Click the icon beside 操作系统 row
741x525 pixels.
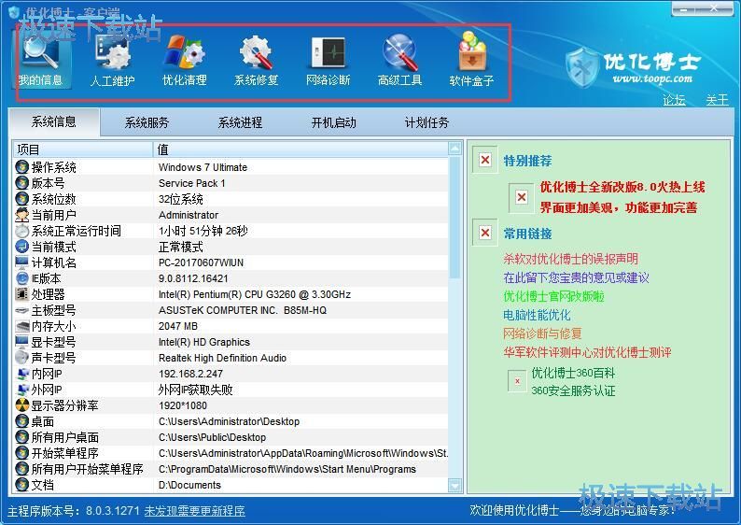[21, 167]
